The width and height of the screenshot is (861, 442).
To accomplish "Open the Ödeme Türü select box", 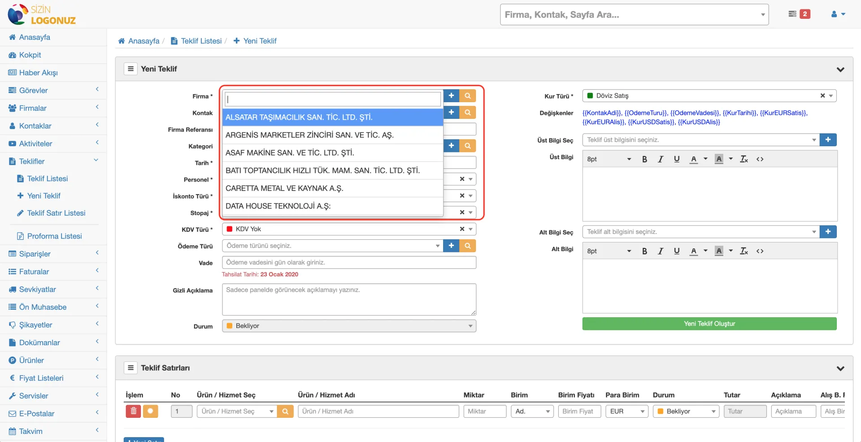I will click(332, 246).
